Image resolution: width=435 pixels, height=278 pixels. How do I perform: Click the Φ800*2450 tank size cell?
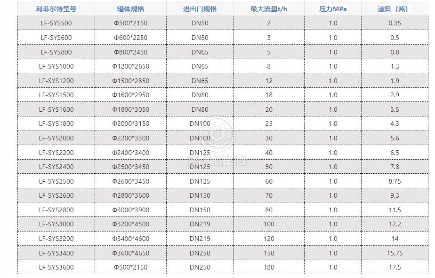point(130,52)
